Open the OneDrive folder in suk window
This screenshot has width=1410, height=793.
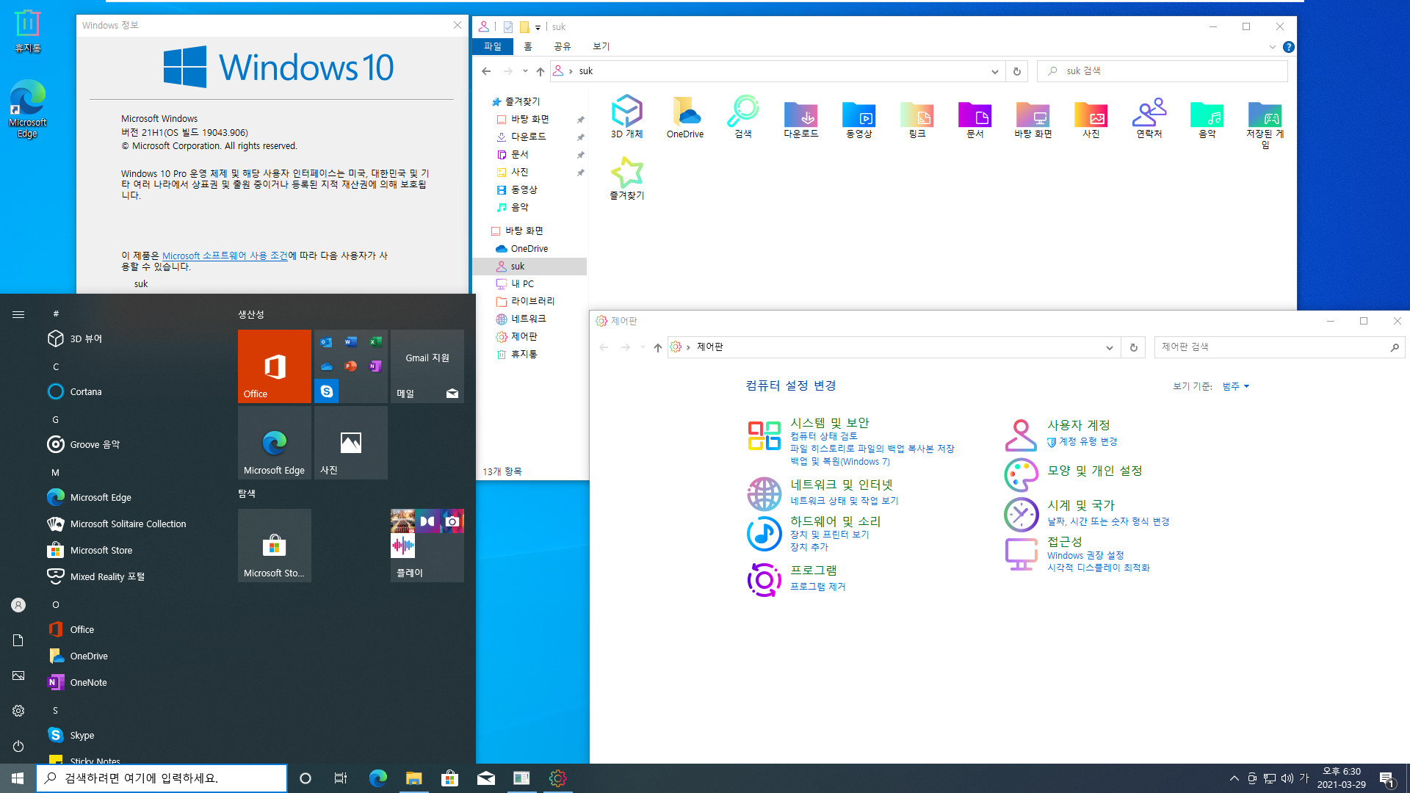click(684, 117)
